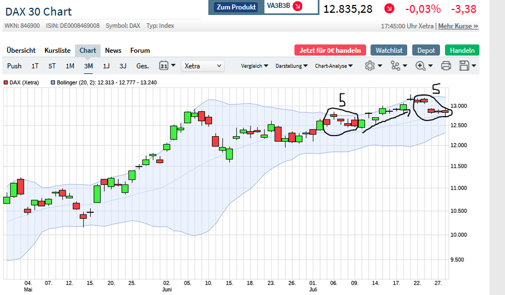Open the chart settings gear icon

pos(370,66)
